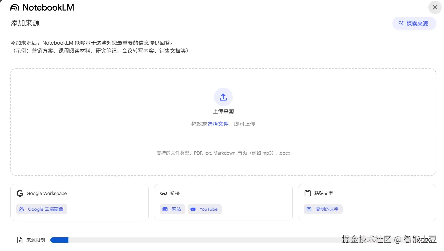Viewport: 444px width, 251px height.
Task: Click the NotebookLM title text
Action: [48, 8]
